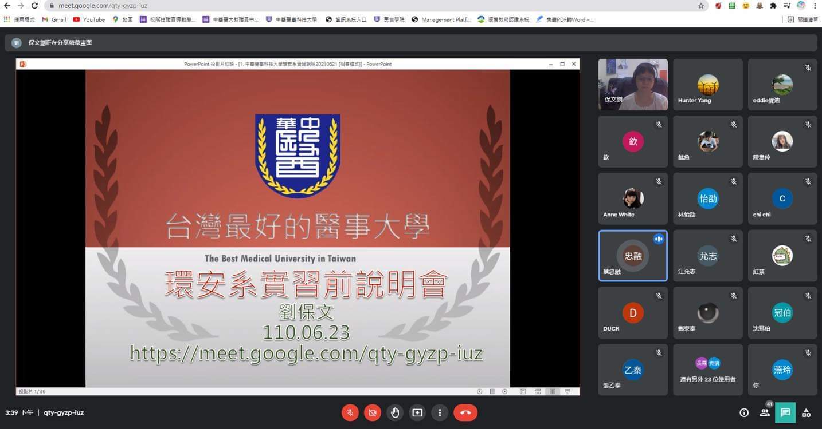Viewport: 822px width, 429px height.
Task: Select the 林怡劭 participant tile
Action: coord(708,199)
